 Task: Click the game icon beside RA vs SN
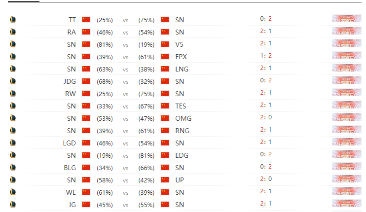[13, 32]
